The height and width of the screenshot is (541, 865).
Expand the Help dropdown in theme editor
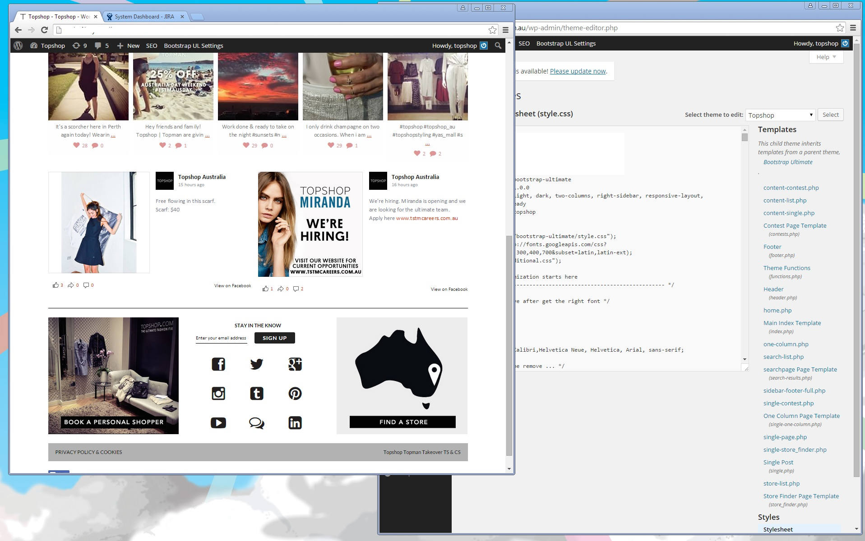coord(826,57)
